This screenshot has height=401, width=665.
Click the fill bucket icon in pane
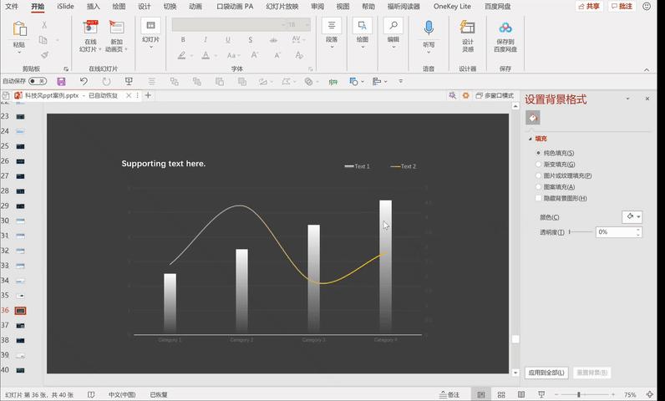tap(533, 118)
